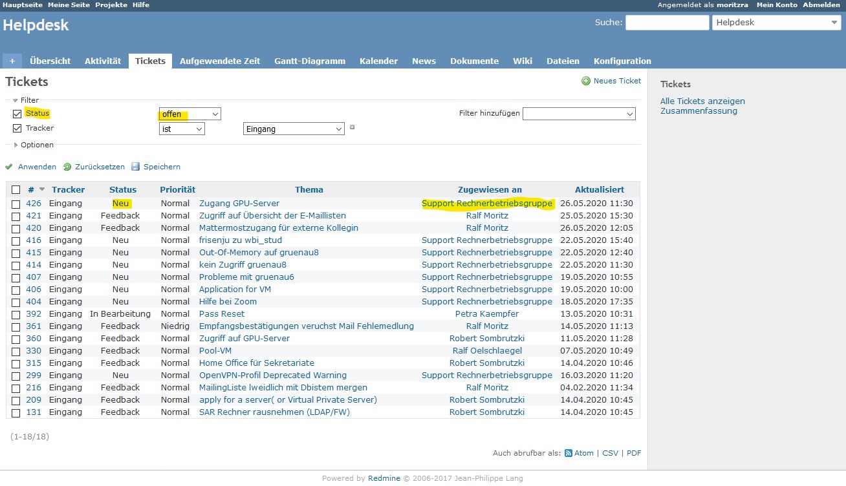Click the Anwenden green checkmark icon
Viewport: 846px width, 486px height.
(9, 167)
